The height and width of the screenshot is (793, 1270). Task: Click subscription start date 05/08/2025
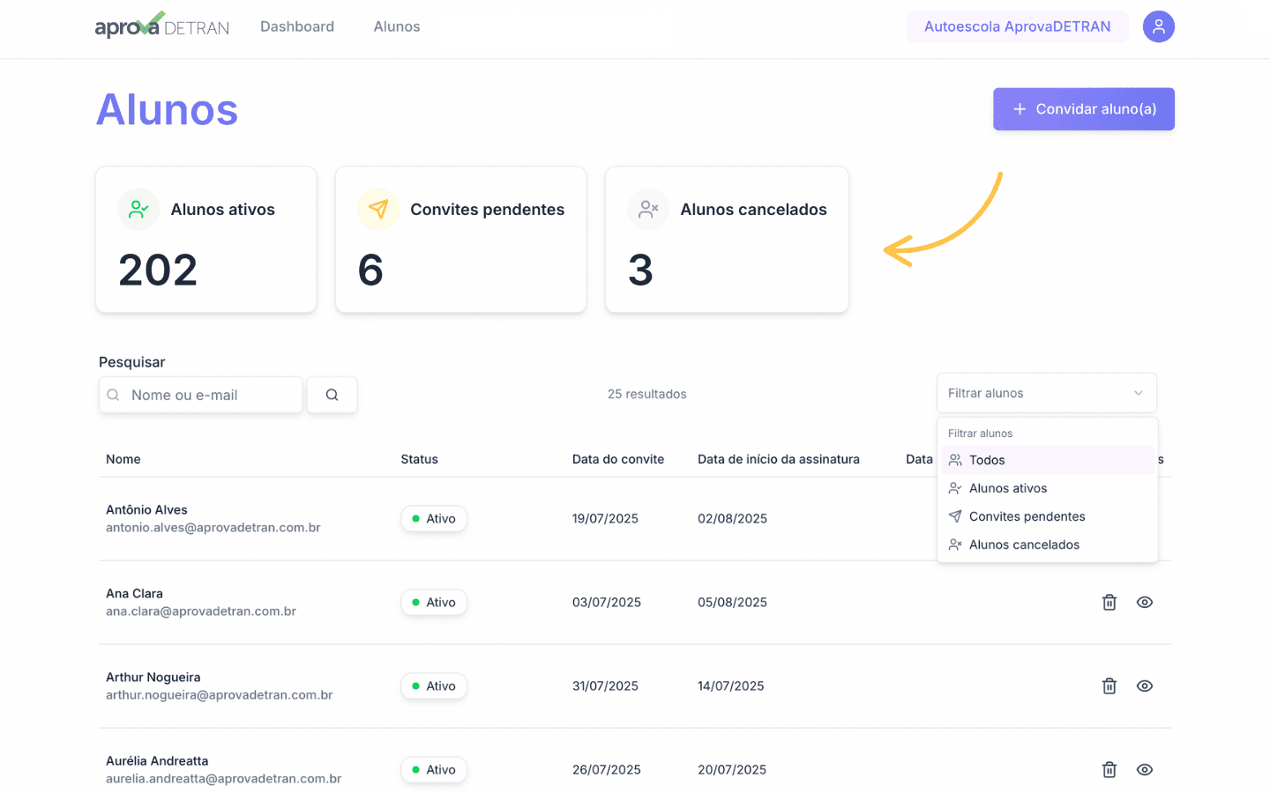click(x=732, y=603)
